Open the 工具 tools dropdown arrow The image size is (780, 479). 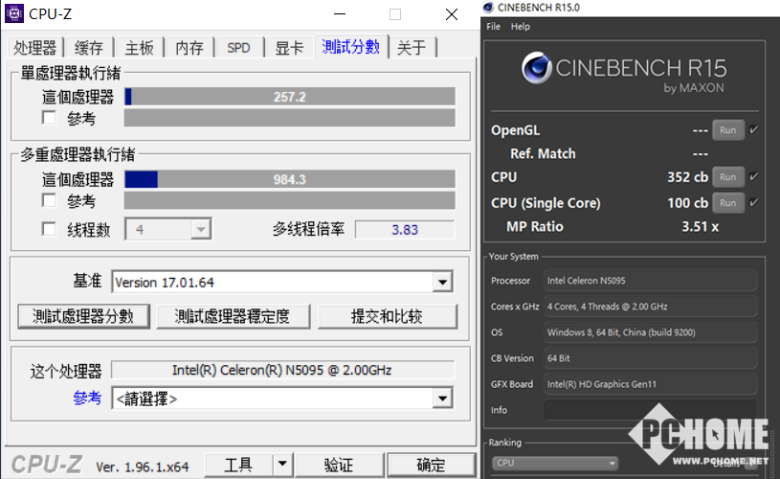click(281, 466)
